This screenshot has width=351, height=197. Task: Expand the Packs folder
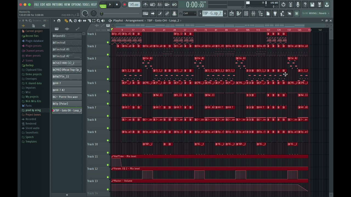(29, 106)
